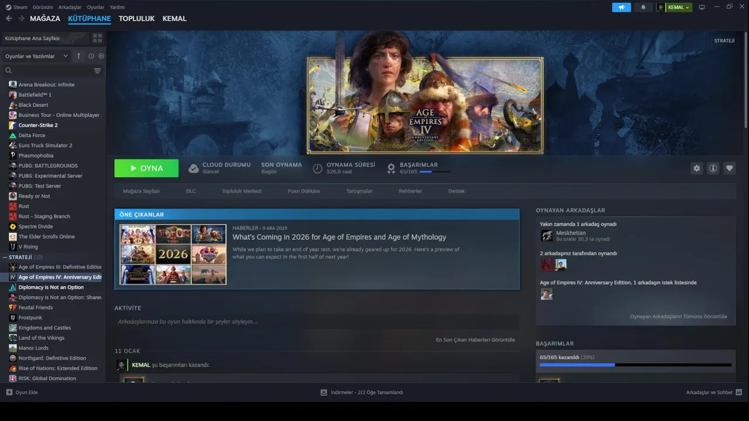Viewport: 749px width, 421px height.
Task: Select Frostpunk in the library list
Action: (30, 318)
